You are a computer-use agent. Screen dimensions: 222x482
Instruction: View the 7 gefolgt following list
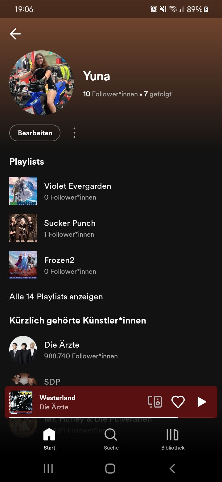tap(158, 94)
